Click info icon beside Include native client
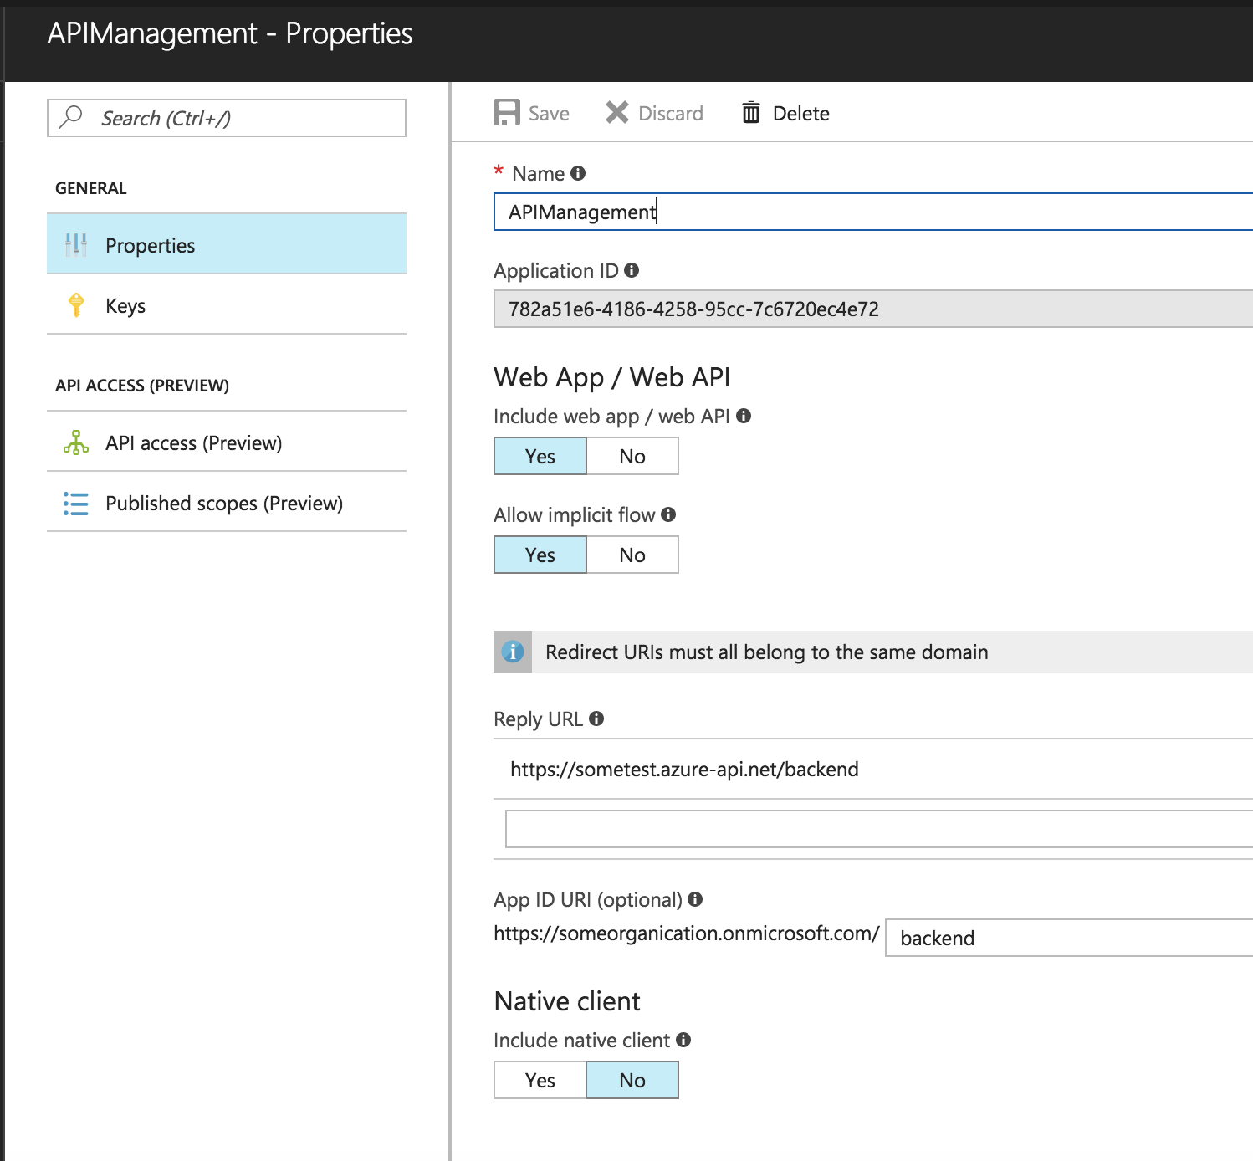The image size is (1253, 1161). 683,1040
